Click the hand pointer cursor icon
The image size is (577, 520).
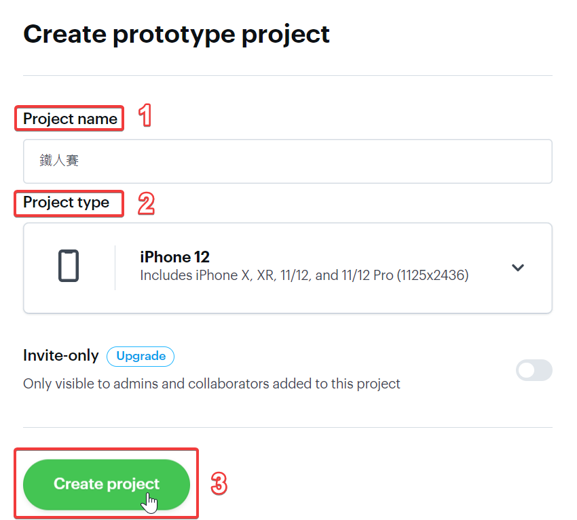(x=151, y=502)
